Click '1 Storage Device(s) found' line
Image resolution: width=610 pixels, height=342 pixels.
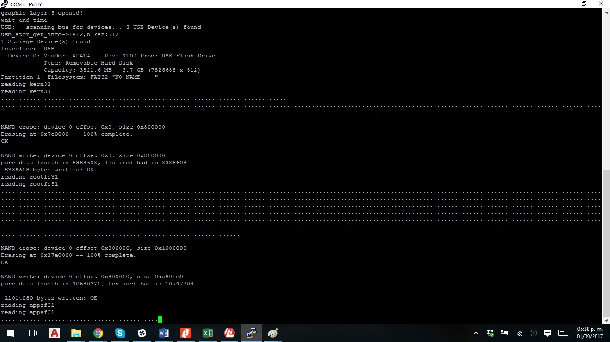click(46, 41)
